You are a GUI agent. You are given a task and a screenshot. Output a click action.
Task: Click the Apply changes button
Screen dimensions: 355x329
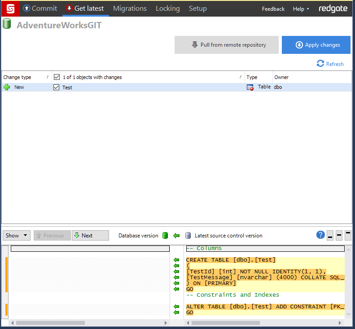[x=316, y=45]
